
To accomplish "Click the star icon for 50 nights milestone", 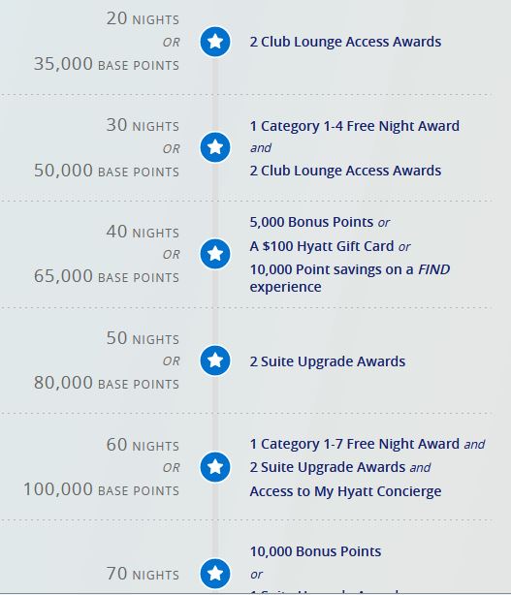I will pyautogui.click(x=215, y=360).
